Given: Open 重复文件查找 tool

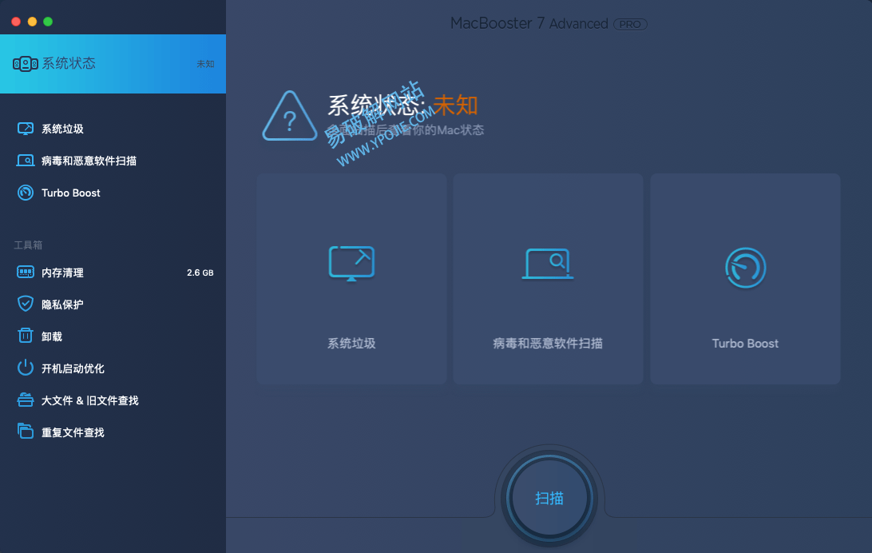Looking at the screenshot, I should pyautogui.click(x=73, y=432).
